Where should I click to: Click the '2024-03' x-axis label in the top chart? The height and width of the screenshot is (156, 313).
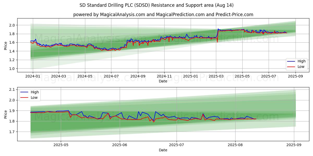click(58, 76)
